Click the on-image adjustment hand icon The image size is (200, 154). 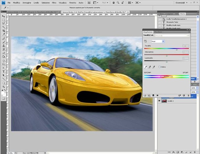coord(145,41)
